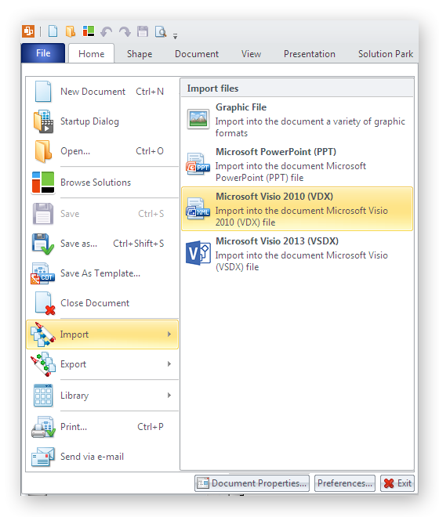Select Save as... menu entry
Screen dimensions: 439x517
click(103, 244)
